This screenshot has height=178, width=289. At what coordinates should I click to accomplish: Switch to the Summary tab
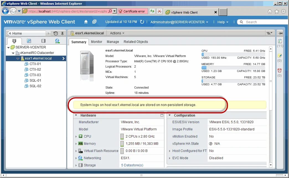click(79, 42)
